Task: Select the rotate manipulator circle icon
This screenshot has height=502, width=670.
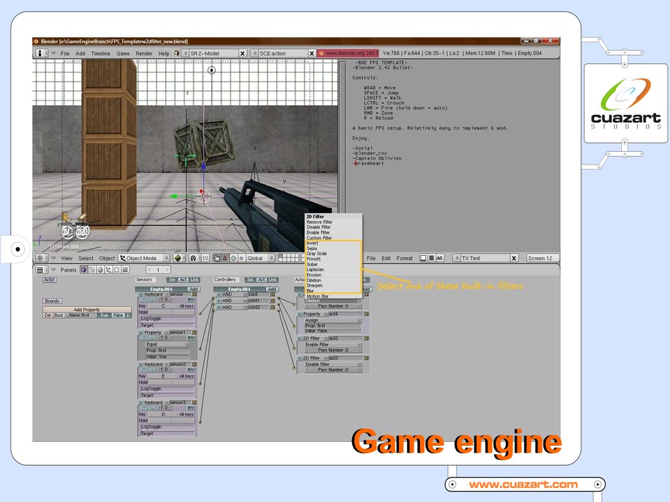Action: pos(233,258)
